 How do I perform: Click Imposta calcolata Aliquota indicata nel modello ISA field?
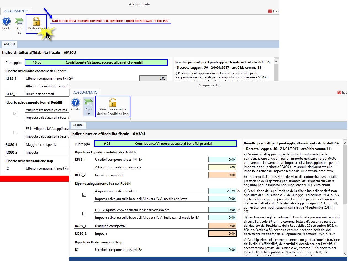click(223, 217)
